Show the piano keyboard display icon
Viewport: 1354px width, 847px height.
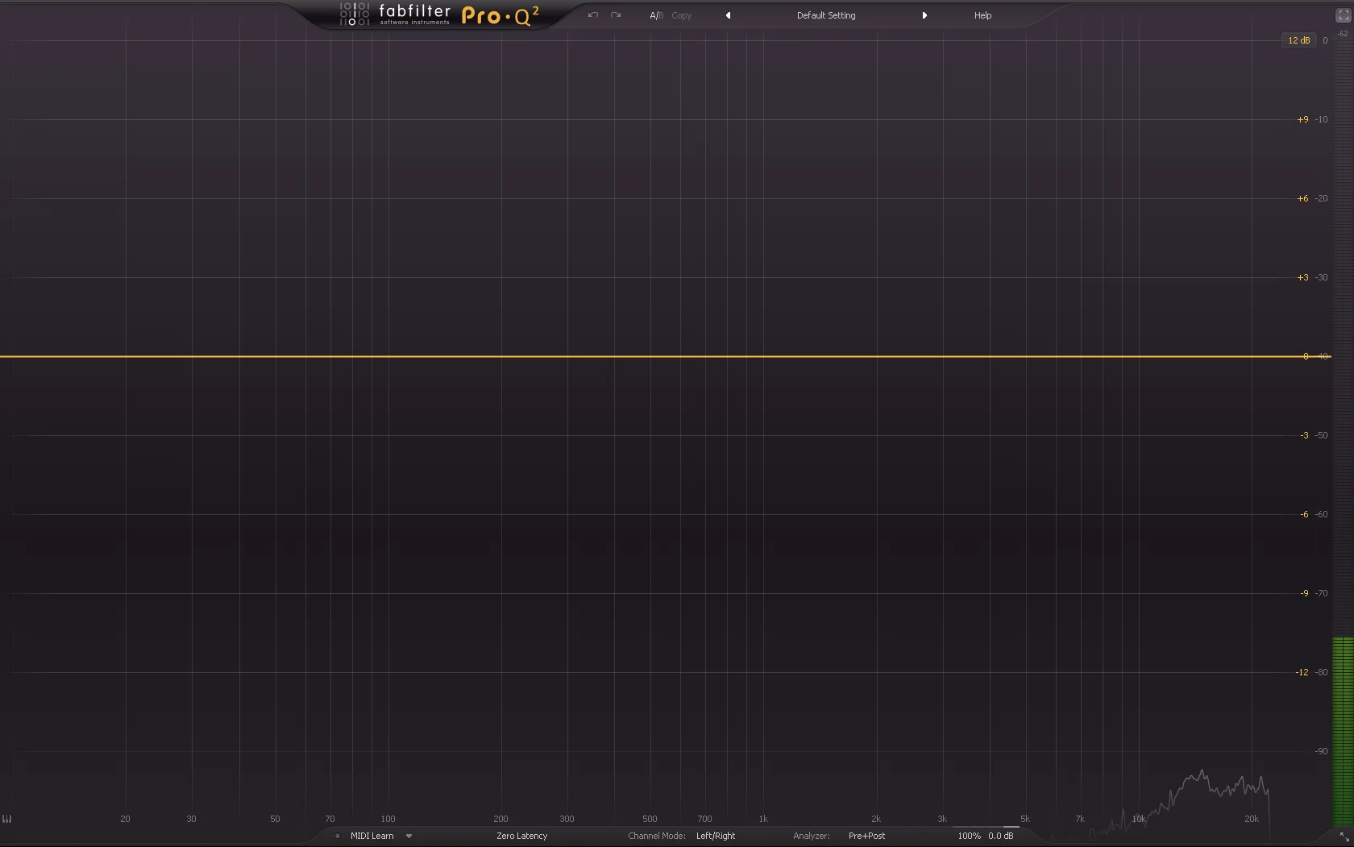(x=7, y=819)
